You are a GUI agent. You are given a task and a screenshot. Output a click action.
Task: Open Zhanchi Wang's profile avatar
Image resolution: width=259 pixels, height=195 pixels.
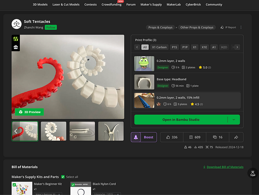pyautogui.click(x=16, y=24)
